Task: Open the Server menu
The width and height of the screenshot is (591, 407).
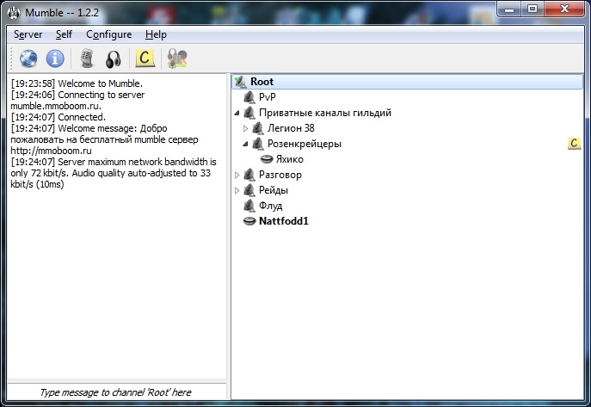Action: tap(28, 34)
